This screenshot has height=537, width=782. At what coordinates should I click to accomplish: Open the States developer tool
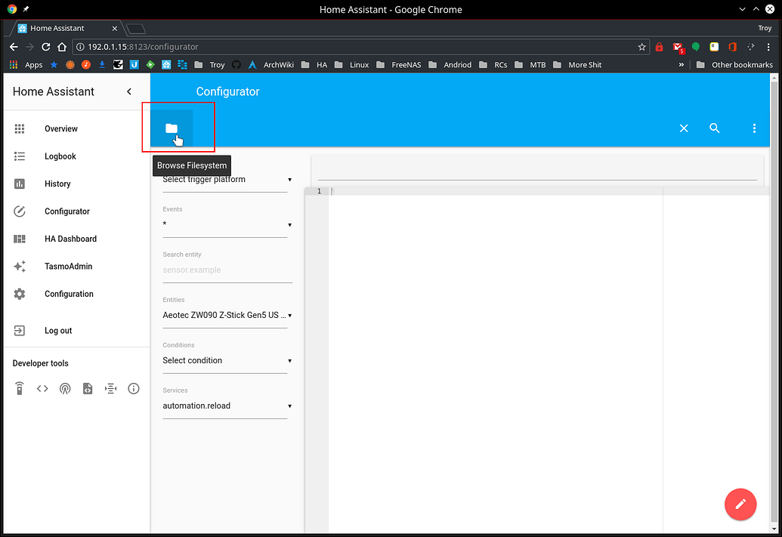(x=42, y=388)
